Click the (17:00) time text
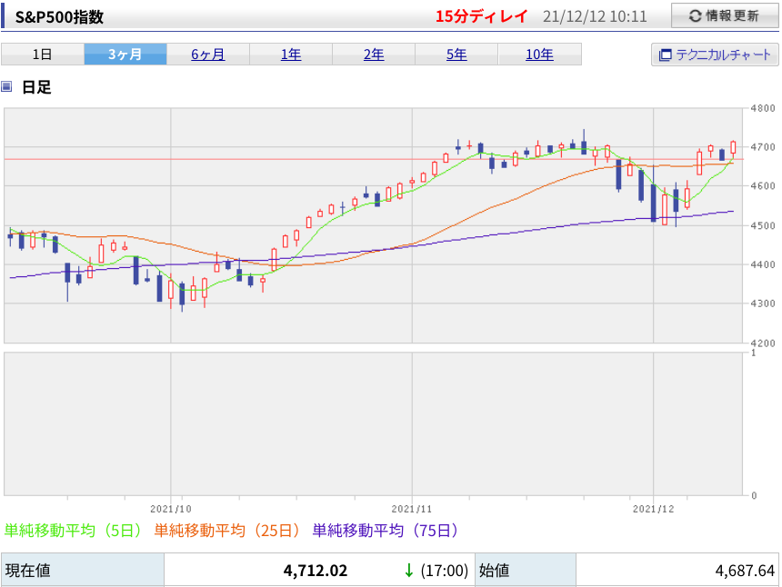The width and height of the screenshot is (782, 587). click(x=445, y=571)
